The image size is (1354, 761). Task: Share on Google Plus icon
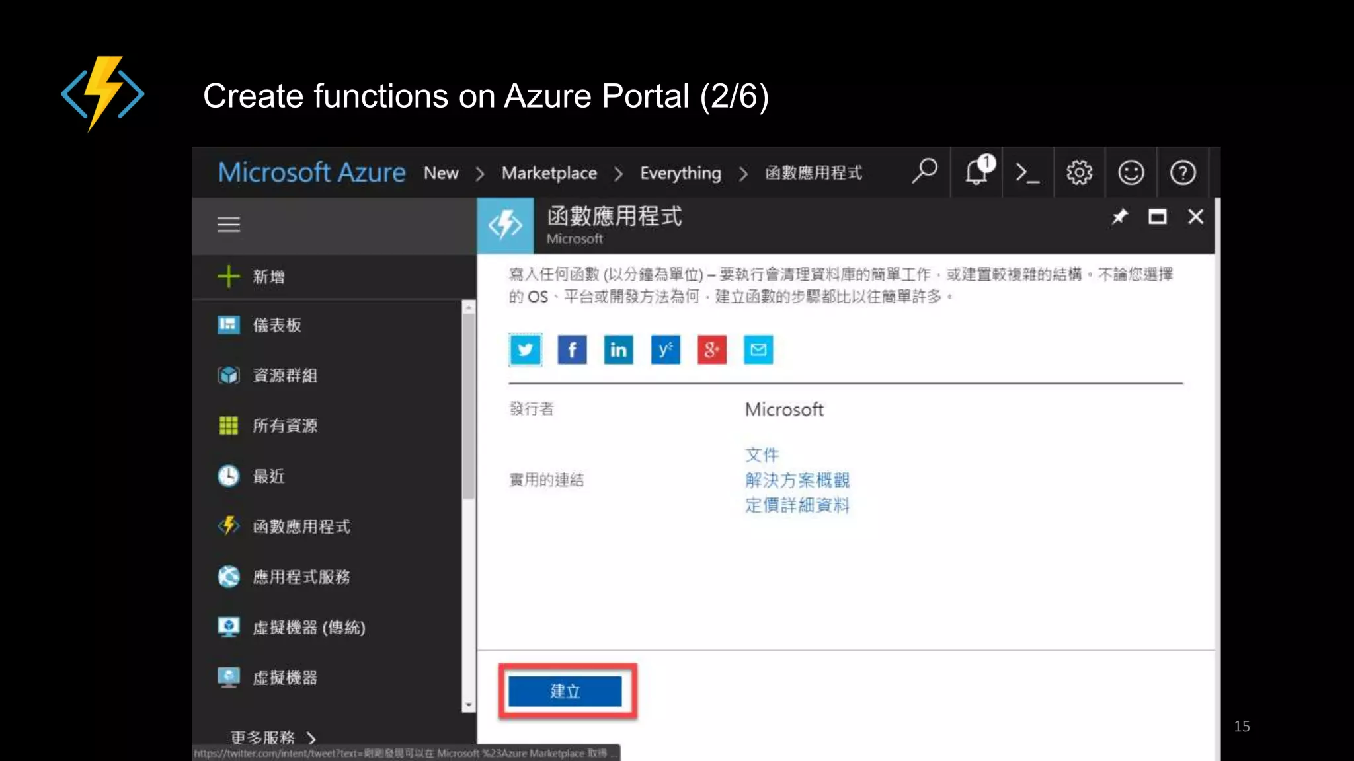[x=711, y=349]
